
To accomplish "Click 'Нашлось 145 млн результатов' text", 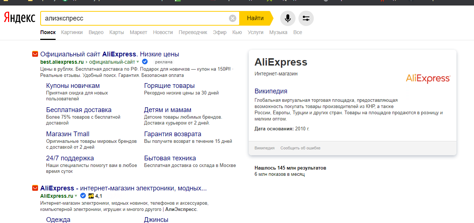I will click(290, 168).
